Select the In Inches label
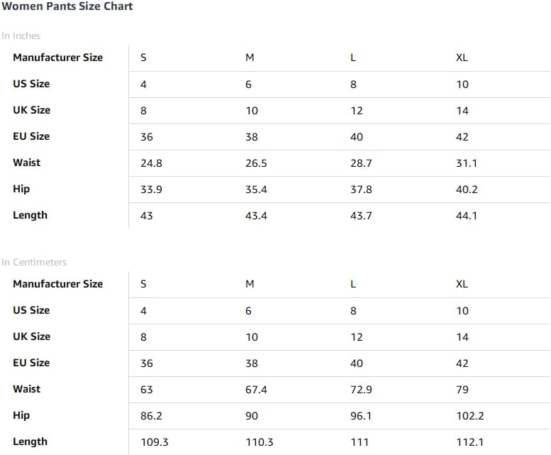The height and width of the screenshot is (455, 551). [21, 36]
